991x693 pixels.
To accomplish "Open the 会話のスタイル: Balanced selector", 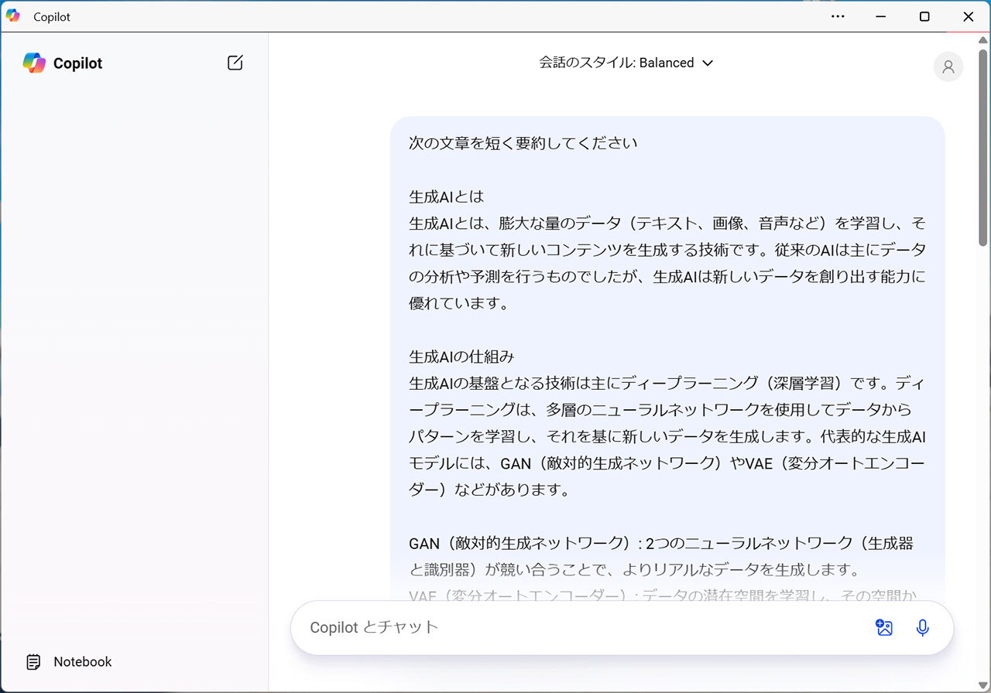I will pyautogui.click(x=616, y=63).
